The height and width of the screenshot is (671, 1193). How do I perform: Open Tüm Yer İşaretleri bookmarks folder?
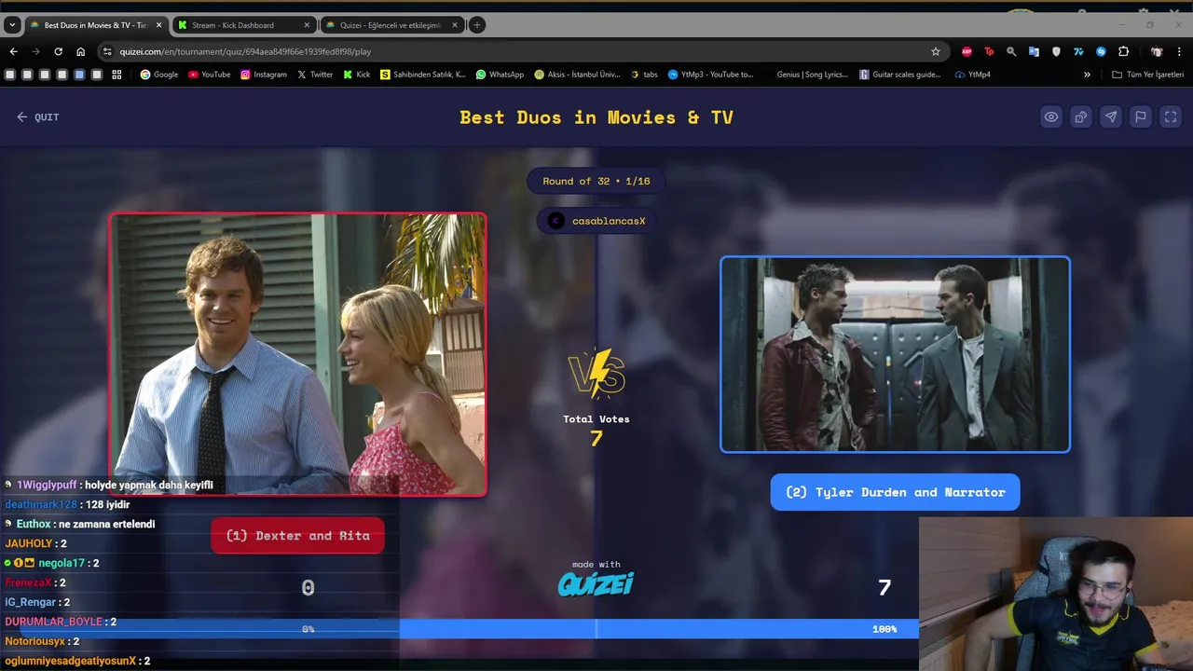coord(1147,75)
